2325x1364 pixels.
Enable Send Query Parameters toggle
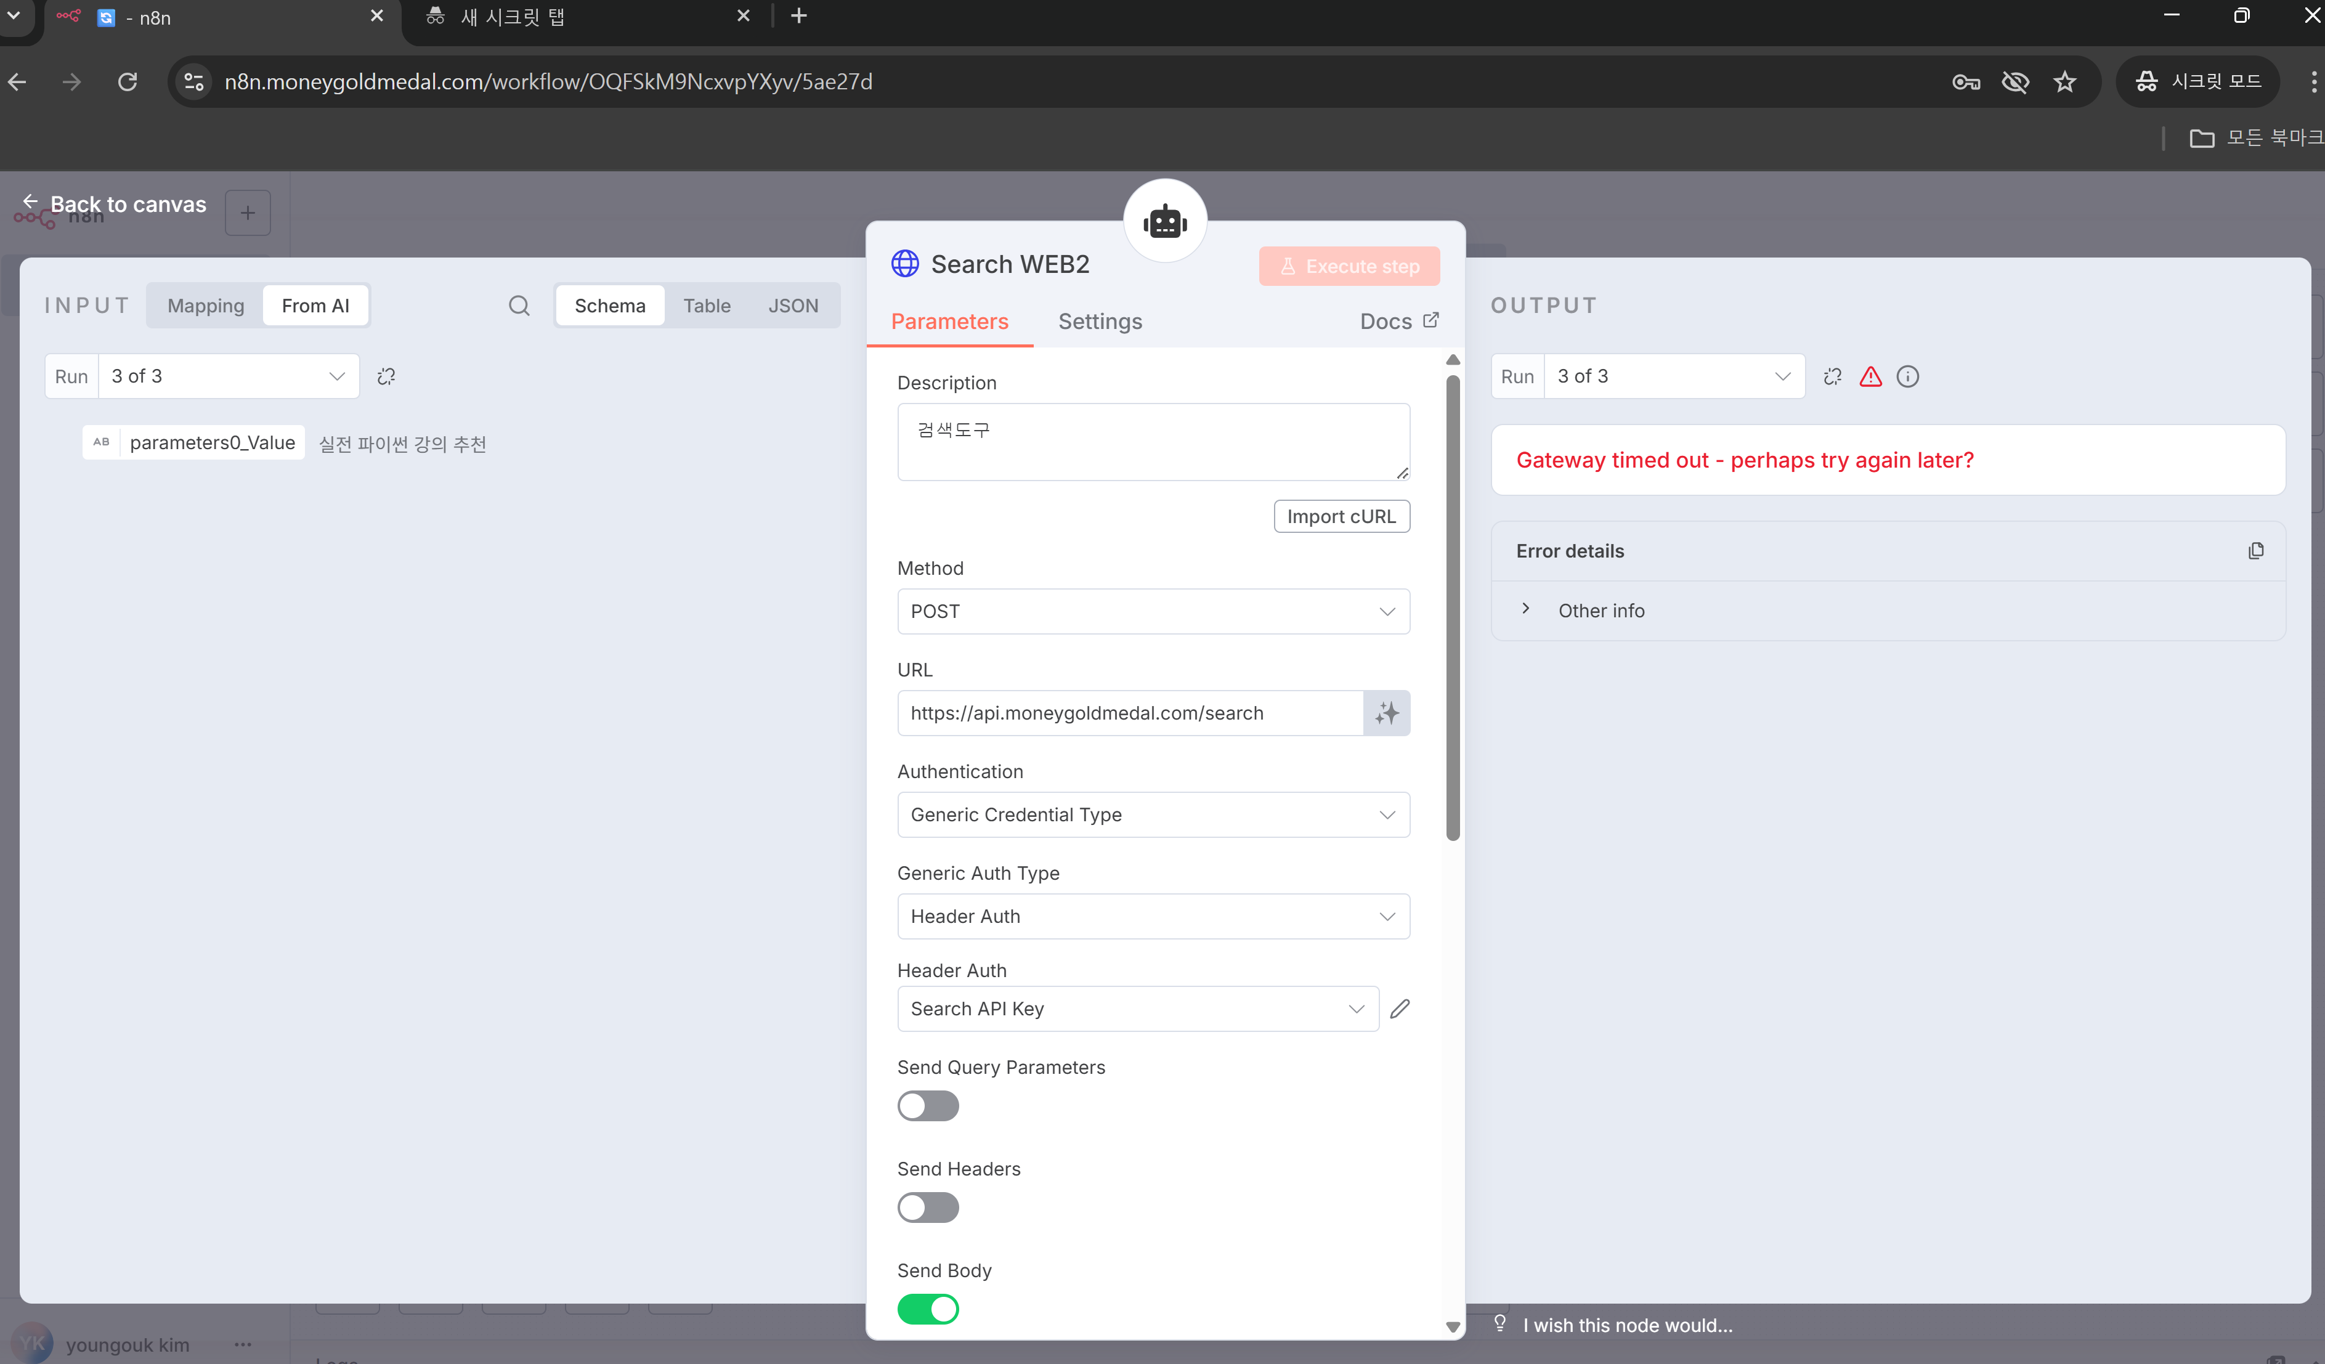927,1106
